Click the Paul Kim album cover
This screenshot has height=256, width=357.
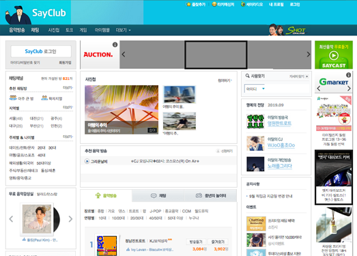(x=37, y=219)
